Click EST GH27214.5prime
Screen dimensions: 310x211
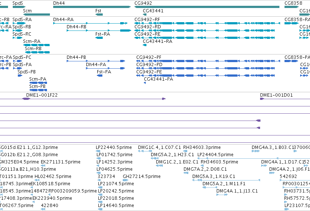coord(126,180)
